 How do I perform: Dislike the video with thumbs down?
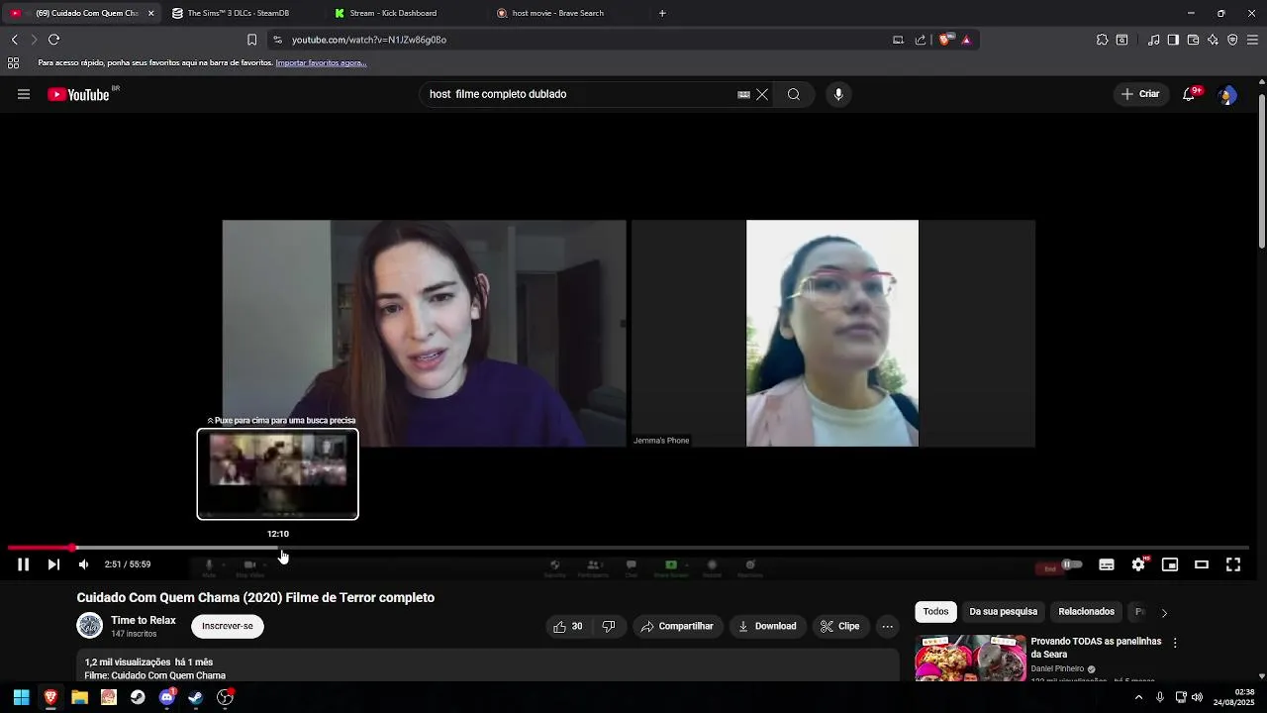click(609, 626)
